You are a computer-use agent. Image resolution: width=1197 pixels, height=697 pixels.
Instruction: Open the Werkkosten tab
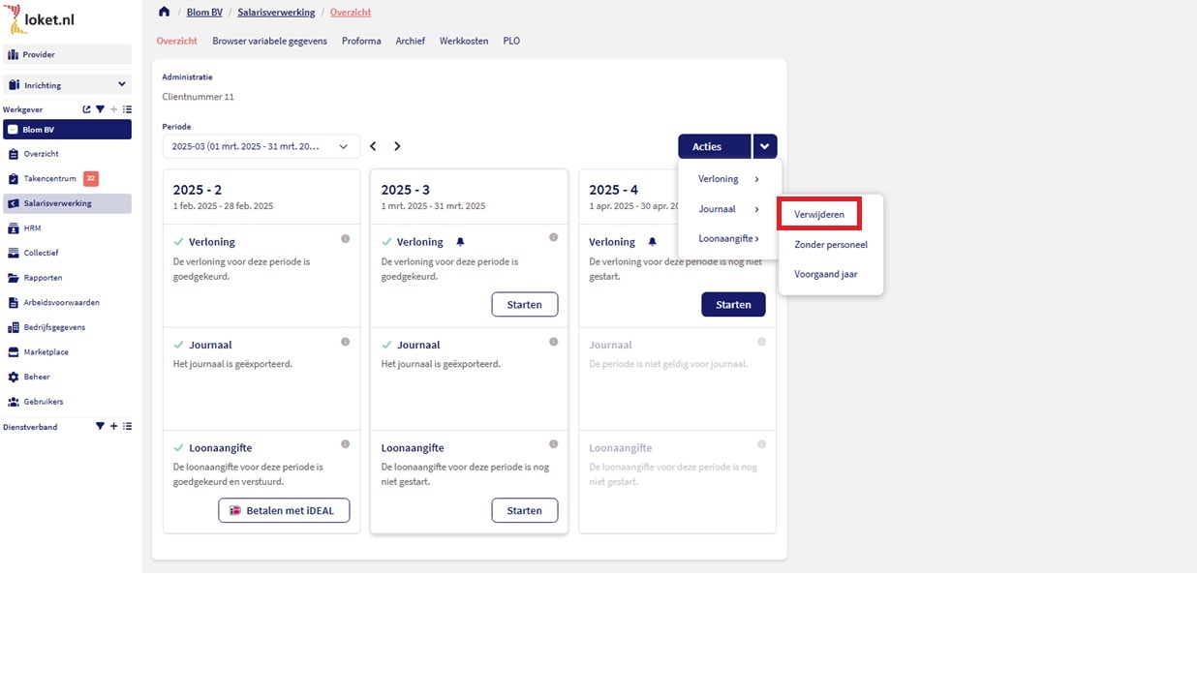click(x=464, y=41)
